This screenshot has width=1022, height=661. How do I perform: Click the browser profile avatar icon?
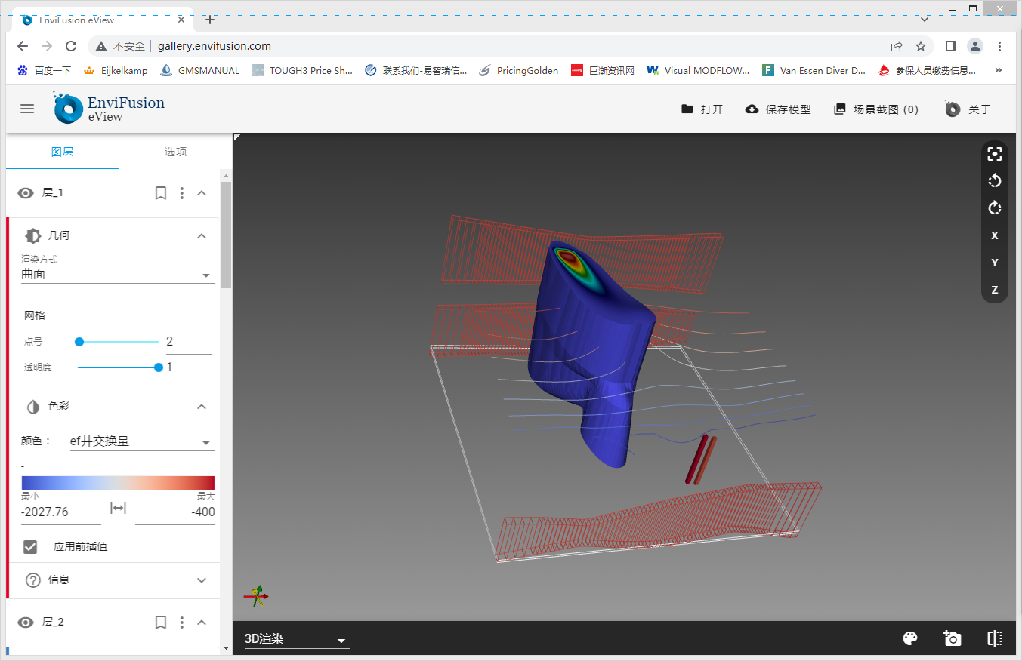coord(975,46)
